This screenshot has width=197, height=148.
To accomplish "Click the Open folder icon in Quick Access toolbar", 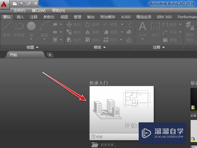I will click(22, 4).
